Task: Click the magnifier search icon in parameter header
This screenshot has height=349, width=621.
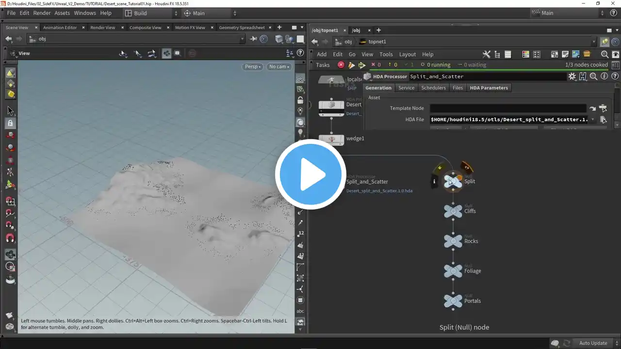Action: [x=593, y=76]
